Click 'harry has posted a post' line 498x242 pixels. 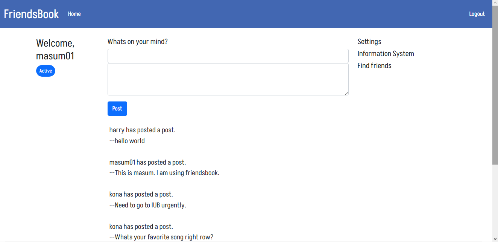(142, 130)
